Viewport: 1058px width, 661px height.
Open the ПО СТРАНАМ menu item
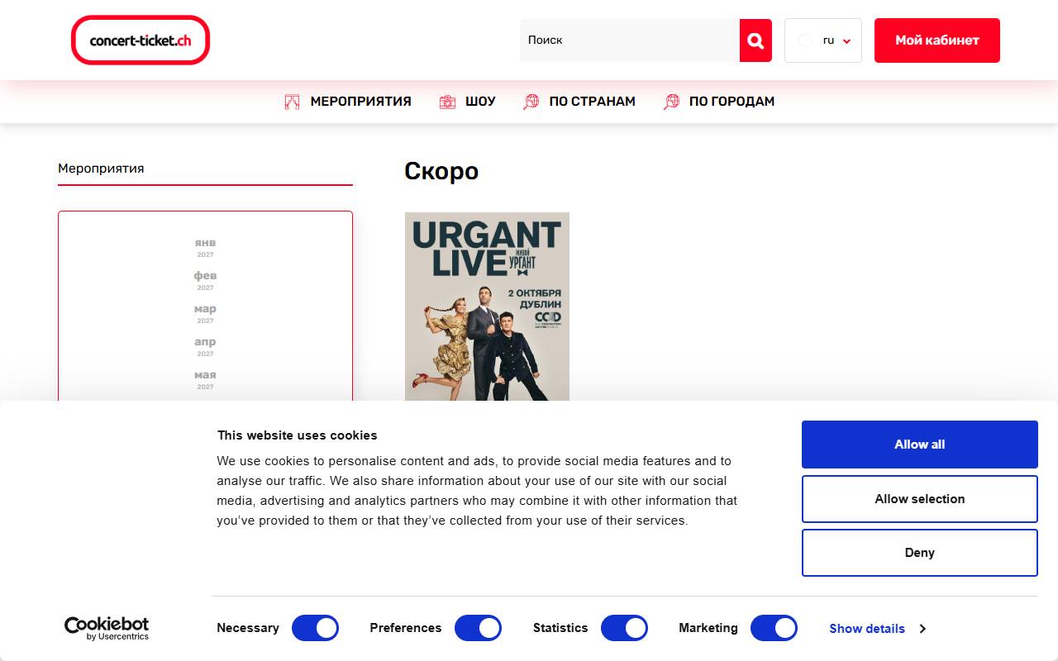pyautogui.click(x=592, y=102)
